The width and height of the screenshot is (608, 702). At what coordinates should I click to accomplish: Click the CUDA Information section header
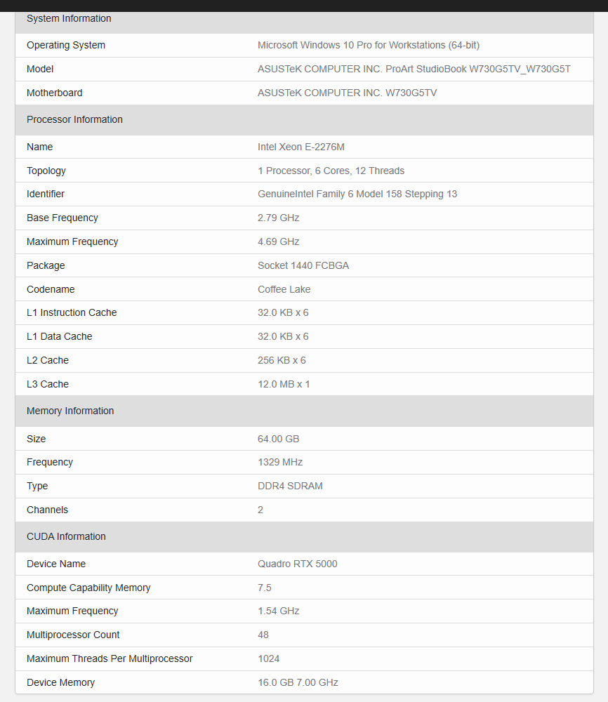tap(66, 536)
